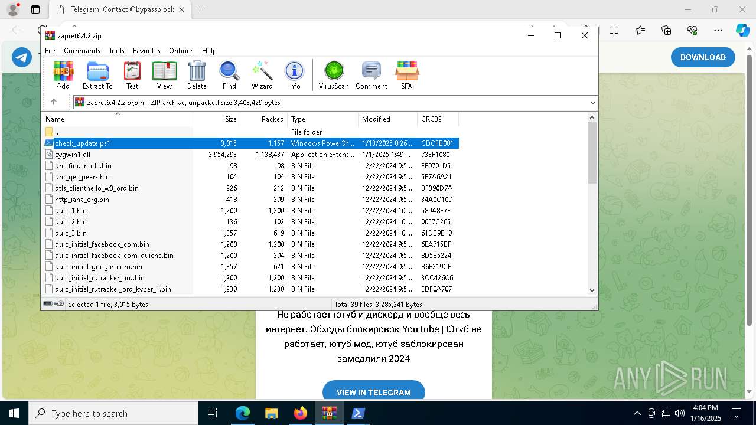Screen dimensions: 756x425
Task: Open the Favorites menu
Action: (146, 51)
